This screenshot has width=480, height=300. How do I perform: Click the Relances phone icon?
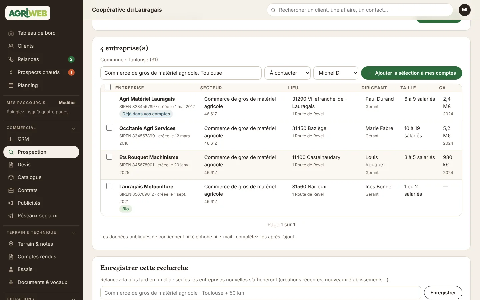click(11, 59)
